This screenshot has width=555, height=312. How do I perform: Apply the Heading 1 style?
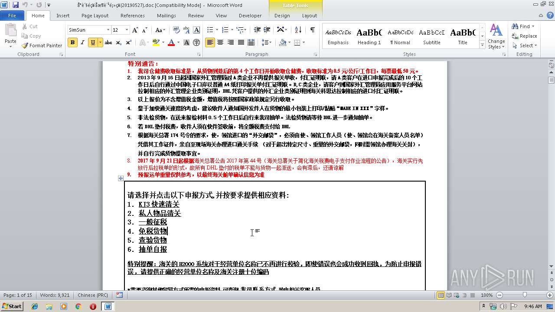(369, 36)
